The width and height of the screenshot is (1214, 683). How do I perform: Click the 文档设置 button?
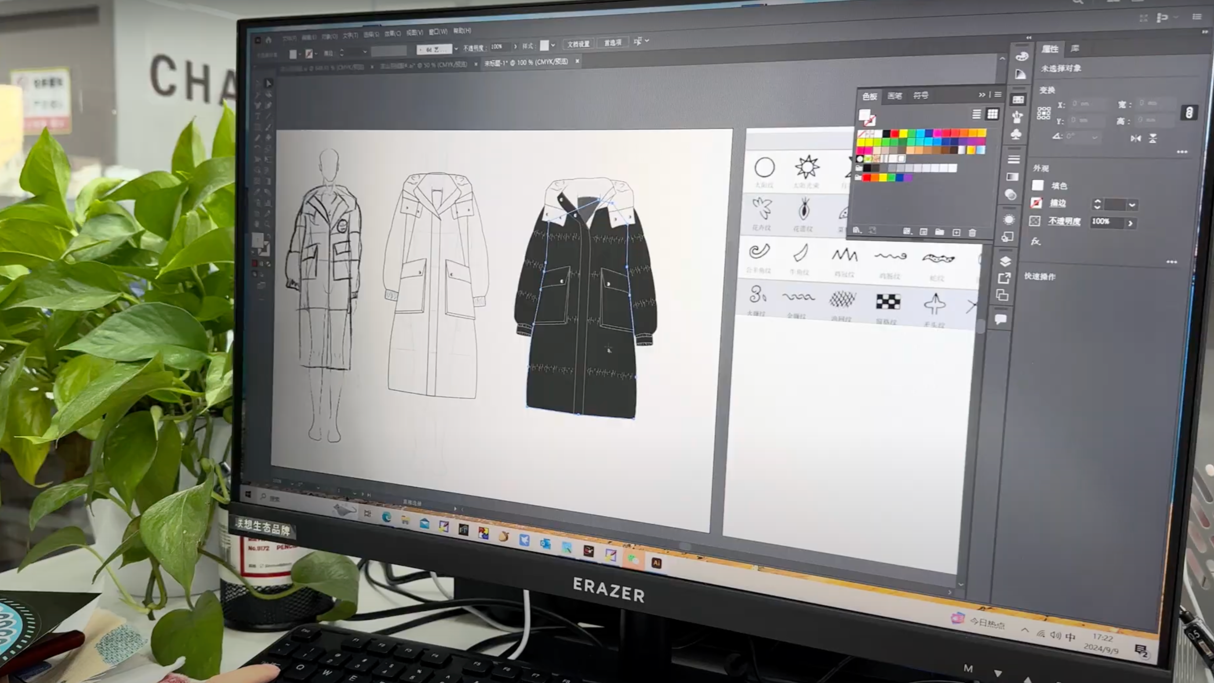point(578,44)
